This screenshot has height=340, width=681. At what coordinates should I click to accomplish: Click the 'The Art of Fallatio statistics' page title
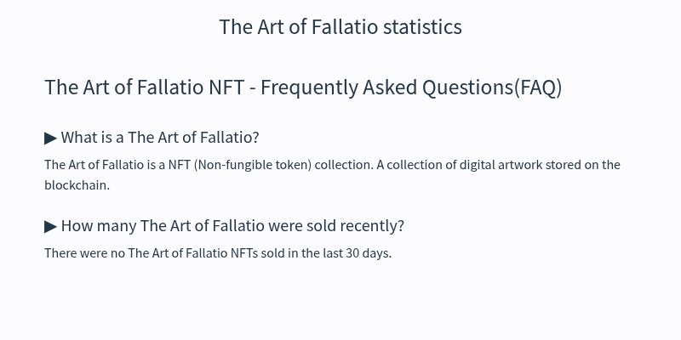click(340, 27)
